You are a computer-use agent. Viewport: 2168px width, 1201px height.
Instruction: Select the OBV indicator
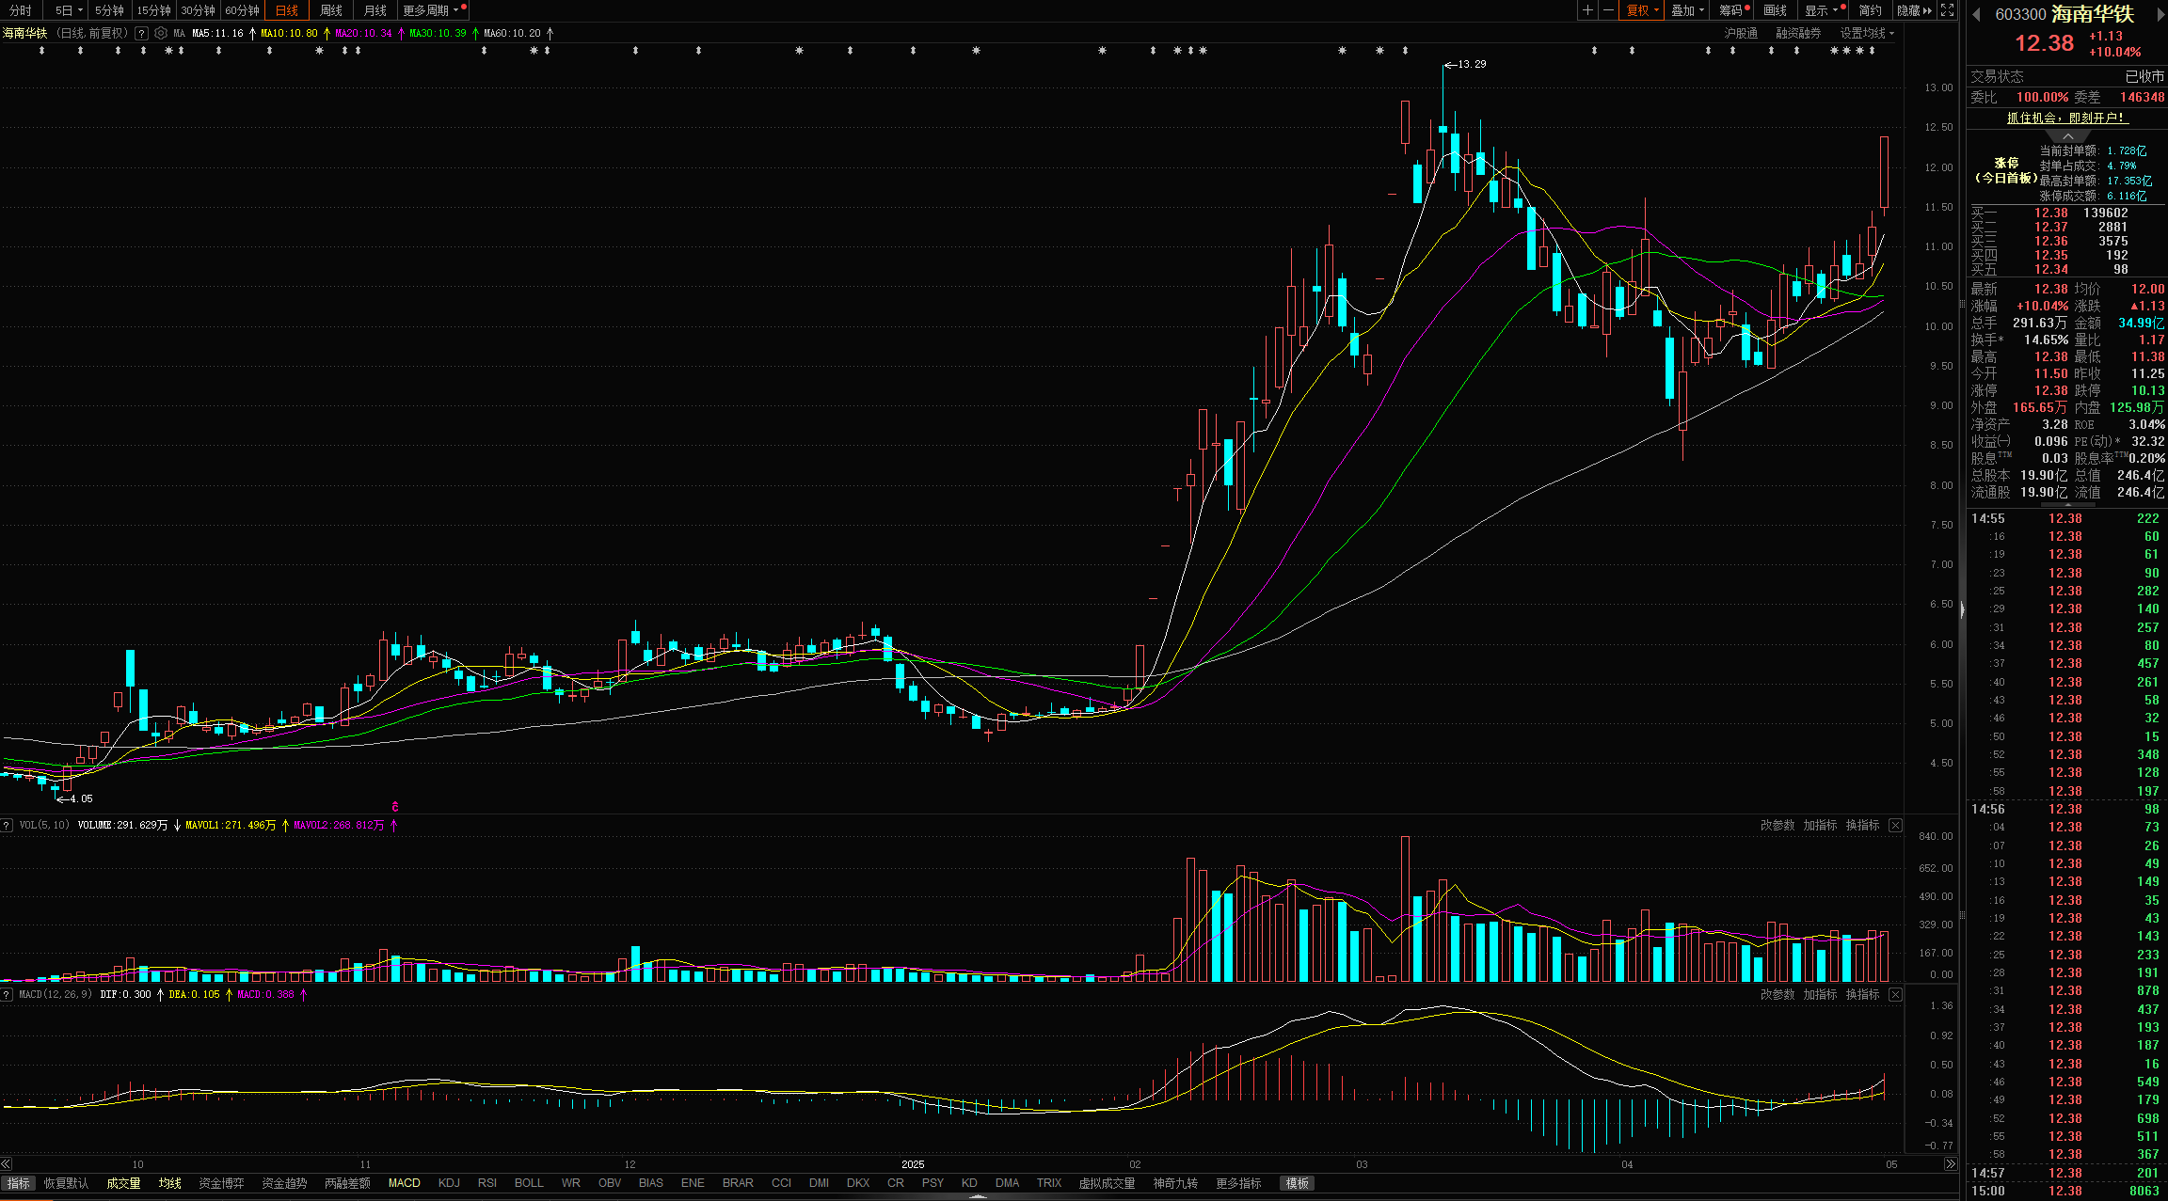(x=610, y=1183)
